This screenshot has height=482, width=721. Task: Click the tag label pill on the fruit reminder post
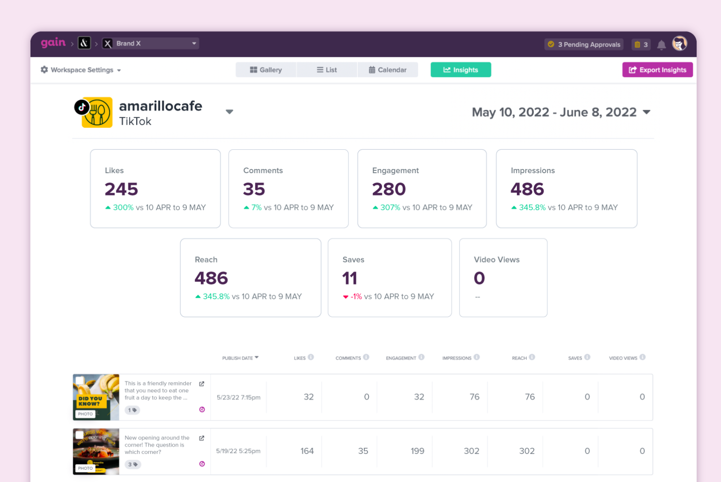pyautogui.click(x=132, y=410)
